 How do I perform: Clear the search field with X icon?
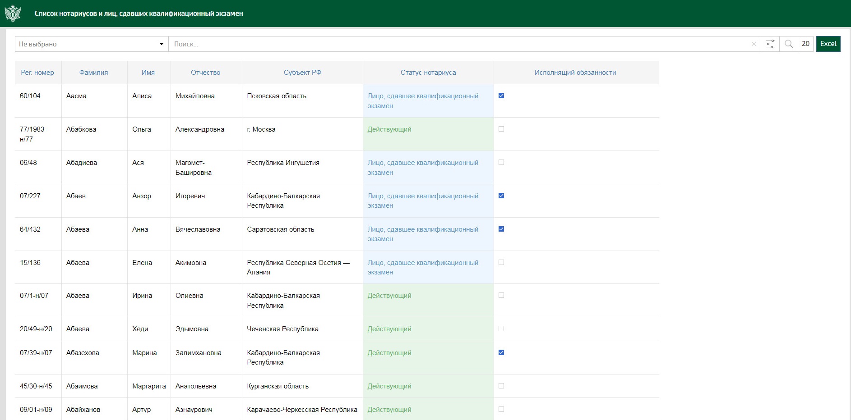tap(754, 44)
